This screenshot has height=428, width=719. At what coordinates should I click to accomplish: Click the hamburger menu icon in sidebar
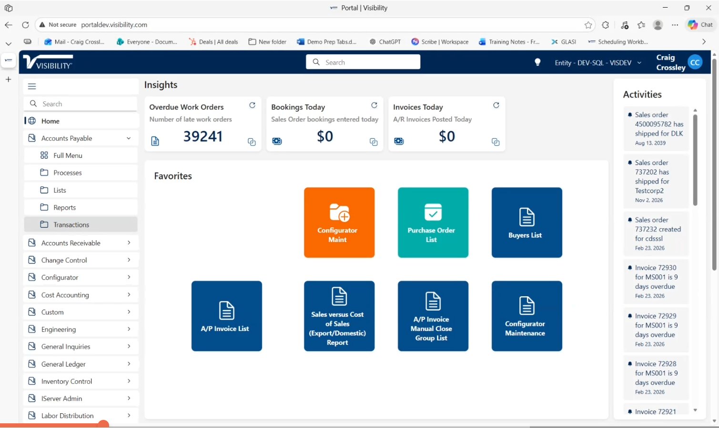pos(32,86)
